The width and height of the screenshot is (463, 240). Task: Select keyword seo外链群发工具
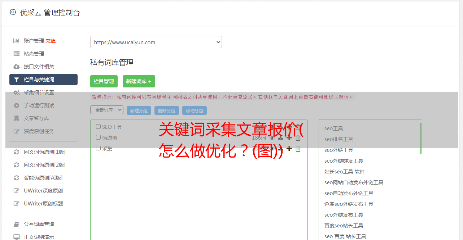click(x=344, y=161)
